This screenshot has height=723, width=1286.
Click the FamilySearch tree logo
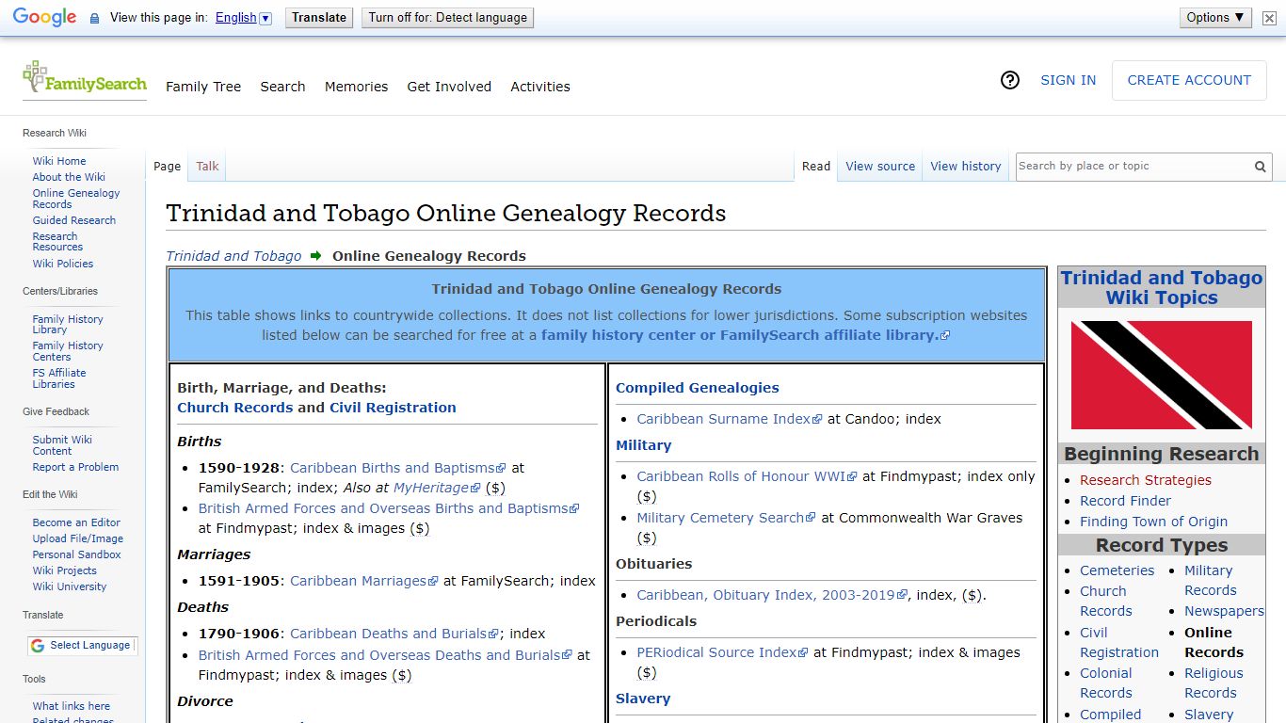(85, 79)
